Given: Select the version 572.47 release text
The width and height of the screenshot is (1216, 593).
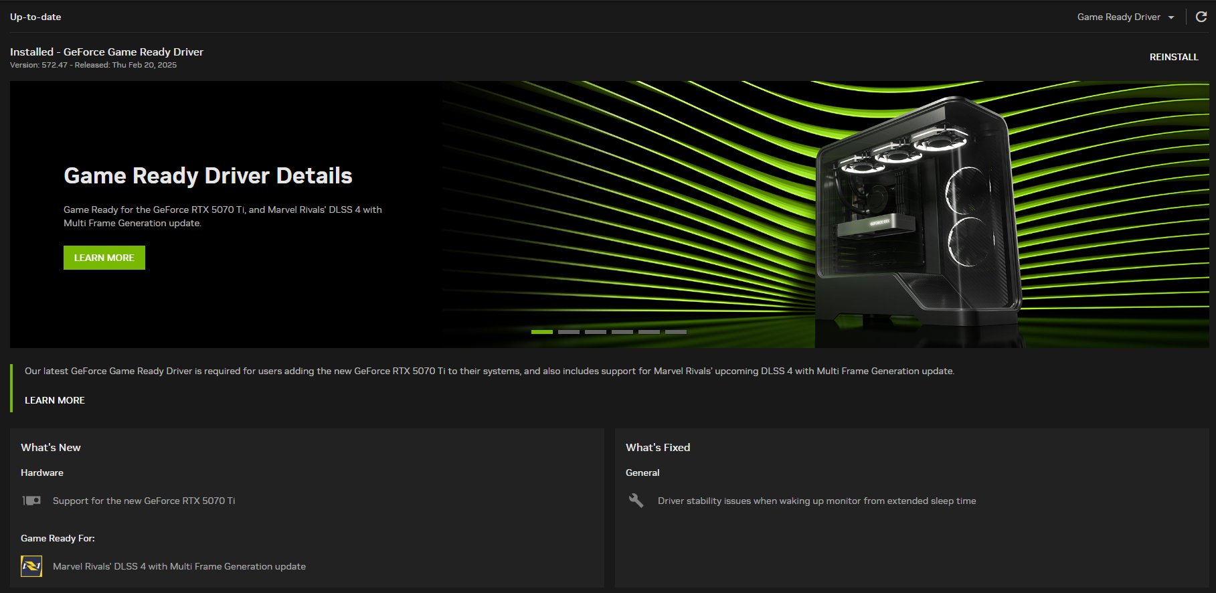Looking at the screenshot, I should (93, 65).
